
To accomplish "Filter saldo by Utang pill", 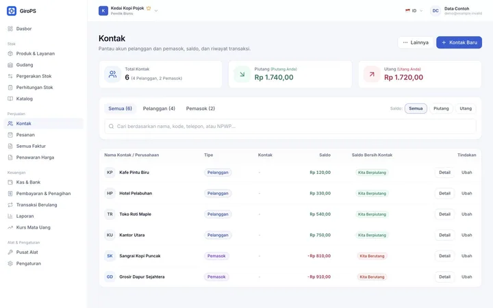I will coord(466,108).
